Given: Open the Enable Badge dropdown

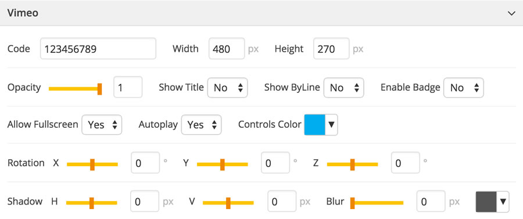Looking at the screenshot, I should tap(464, 88).
